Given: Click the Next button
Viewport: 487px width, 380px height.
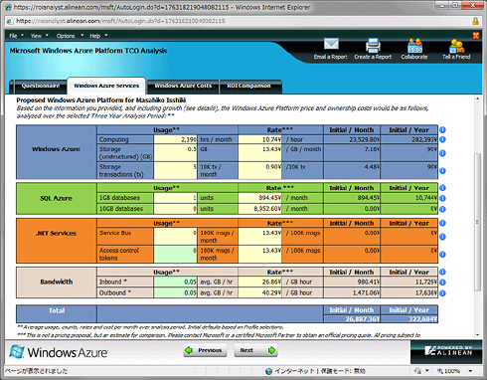Looking at the screenshot, I should (x=255, y=350).
